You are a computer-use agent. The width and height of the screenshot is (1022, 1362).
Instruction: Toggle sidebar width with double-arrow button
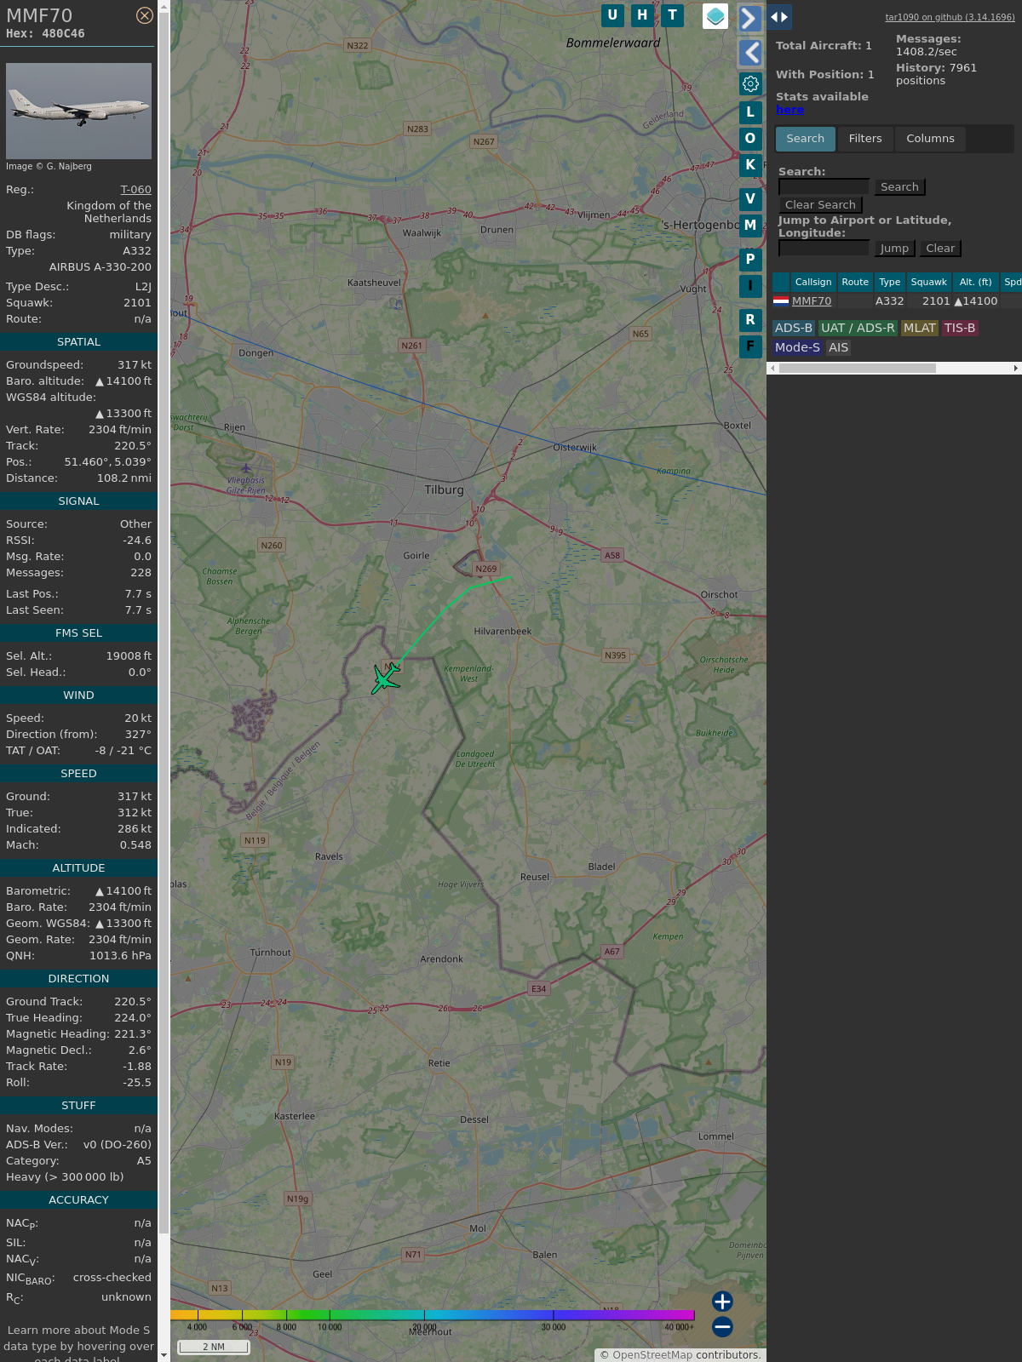779,17
